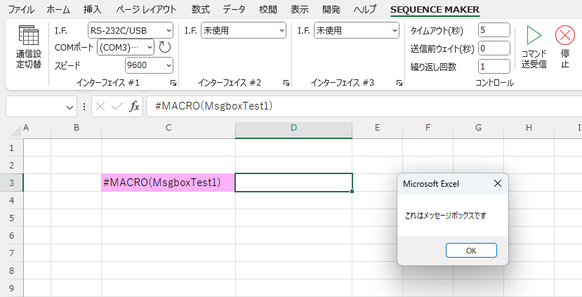Open インターフェイス #2 dialog launcher
The height and width of the screenshot is (297, 582).
(x=286, y=83)
